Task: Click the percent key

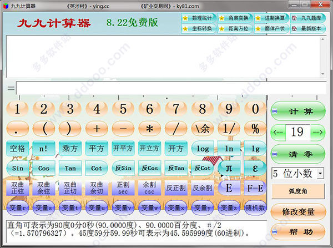Action: [x=255, y=129]
